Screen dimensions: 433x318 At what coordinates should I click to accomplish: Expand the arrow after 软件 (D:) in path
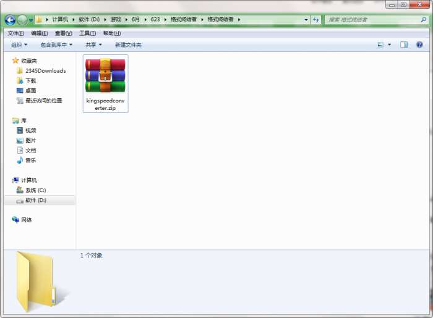105,20
